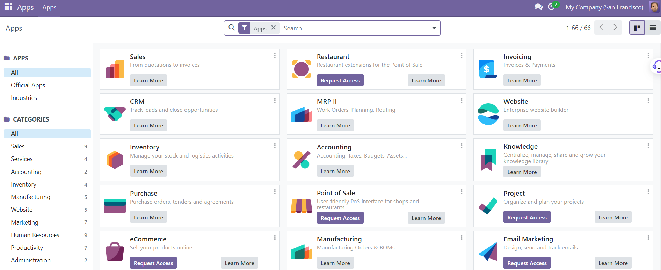Click the Accounting app icon
Screen dimensions: 661x270
coord(302,160)
